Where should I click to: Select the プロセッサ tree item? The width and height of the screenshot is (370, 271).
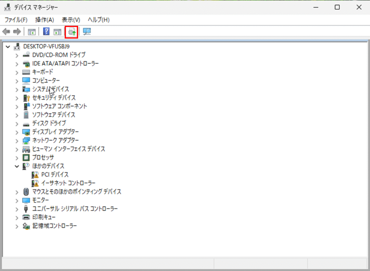tap(43, 158)
